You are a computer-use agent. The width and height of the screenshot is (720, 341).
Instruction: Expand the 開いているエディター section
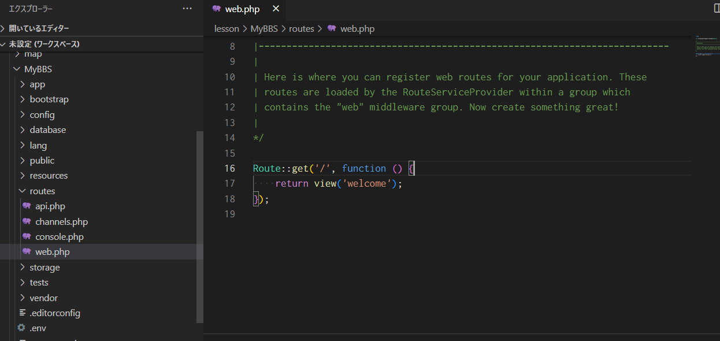(38, 28)
